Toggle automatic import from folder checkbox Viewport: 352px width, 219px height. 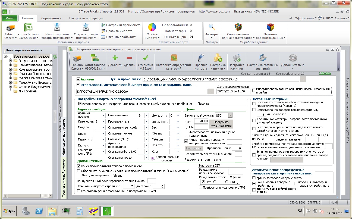(78, 85)
